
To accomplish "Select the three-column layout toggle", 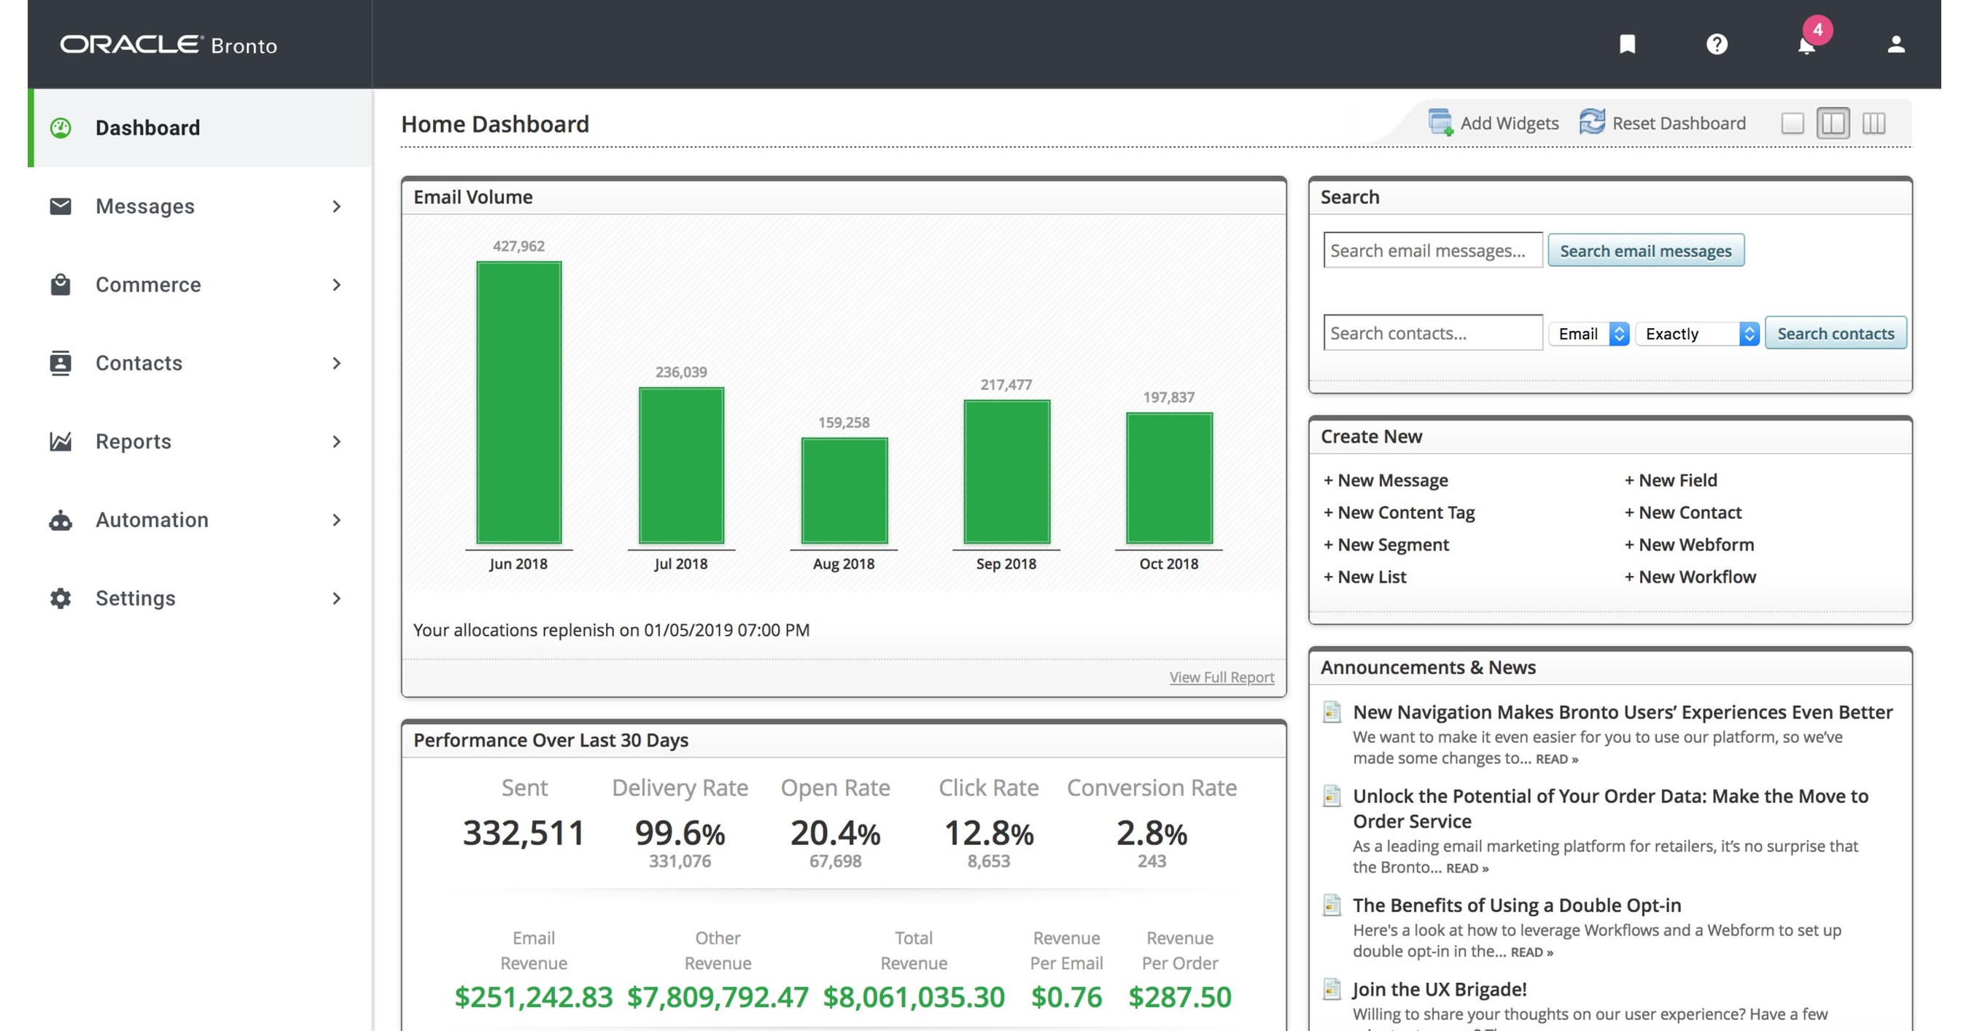I will point(1873,122).
